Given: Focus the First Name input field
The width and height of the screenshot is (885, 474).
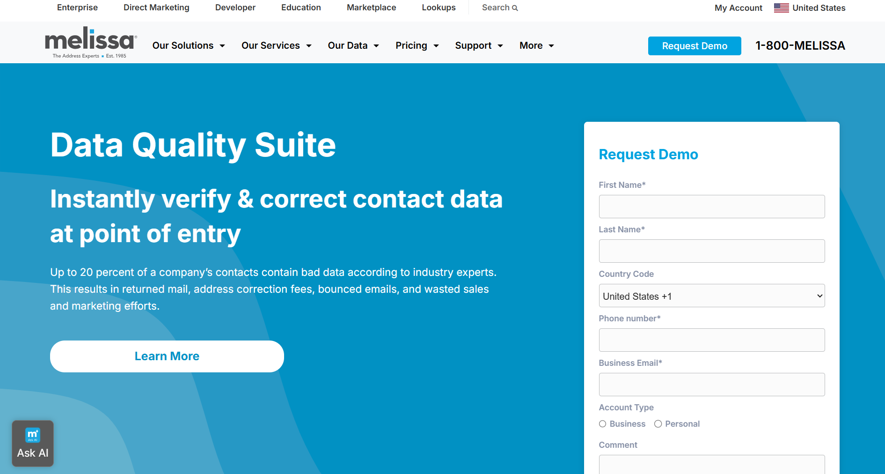Looking at the screenshot, I should pyautogui.click(x=712, y=207).
